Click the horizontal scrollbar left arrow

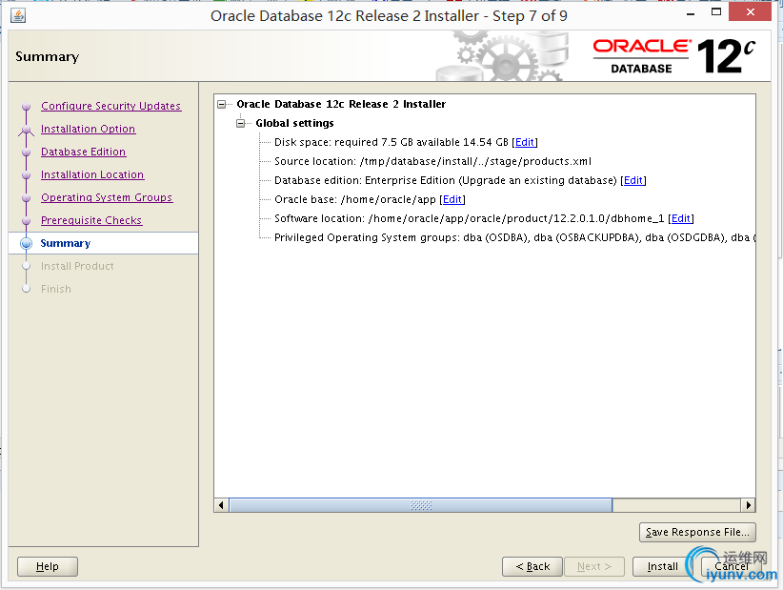tap(221, 505)
